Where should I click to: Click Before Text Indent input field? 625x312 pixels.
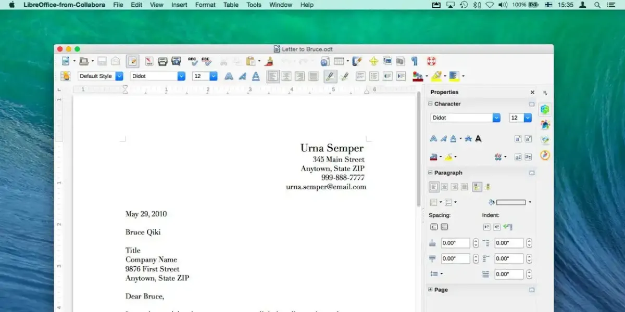[x=509, y=243]
